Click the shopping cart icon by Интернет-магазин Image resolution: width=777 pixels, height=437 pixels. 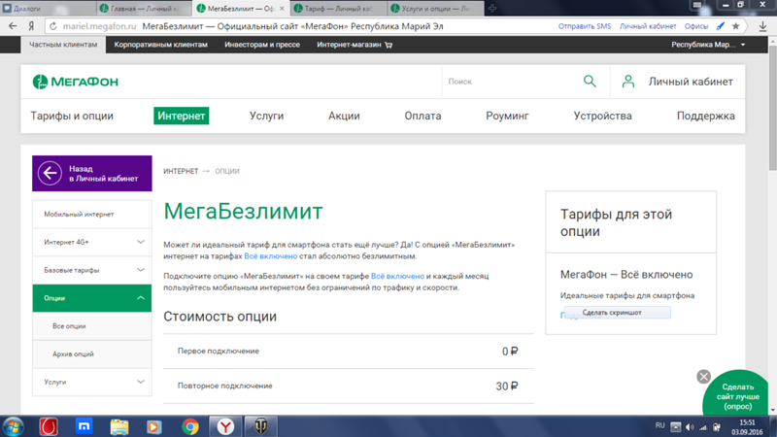(x=388, y=45)
